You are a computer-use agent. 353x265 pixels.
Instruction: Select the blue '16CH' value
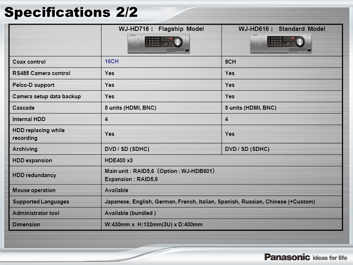(x=112, y=61)
